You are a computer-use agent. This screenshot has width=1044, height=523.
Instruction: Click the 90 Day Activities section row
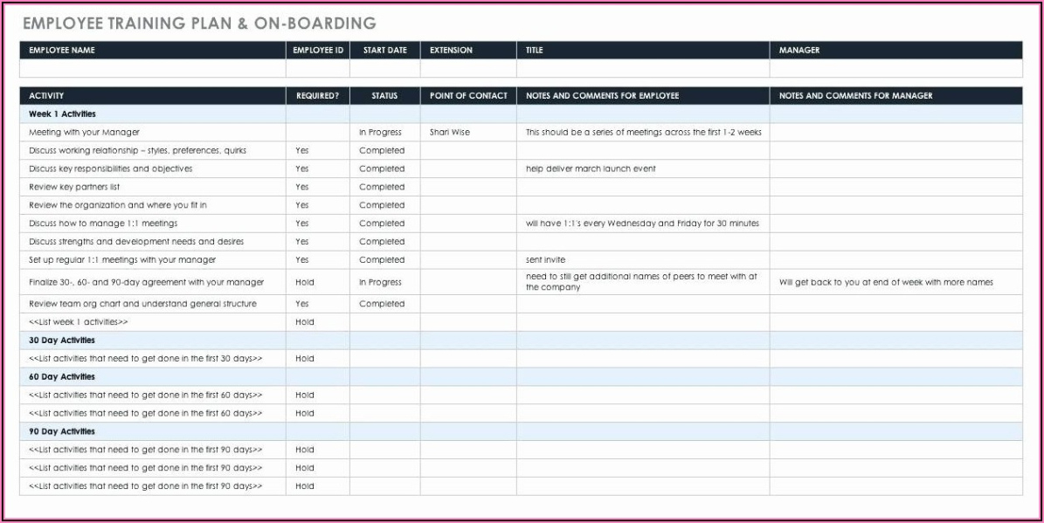tap(521, 432)
